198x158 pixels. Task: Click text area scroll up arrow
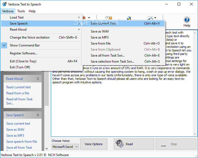pos(195,33)
